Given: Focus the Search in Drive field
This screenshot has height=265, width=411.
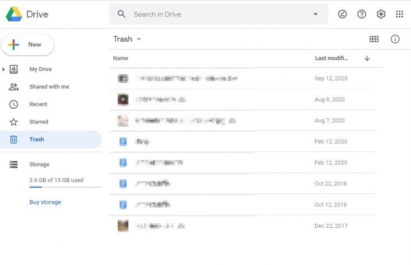Looking at the screenshot, I should (x=218, y=14).
